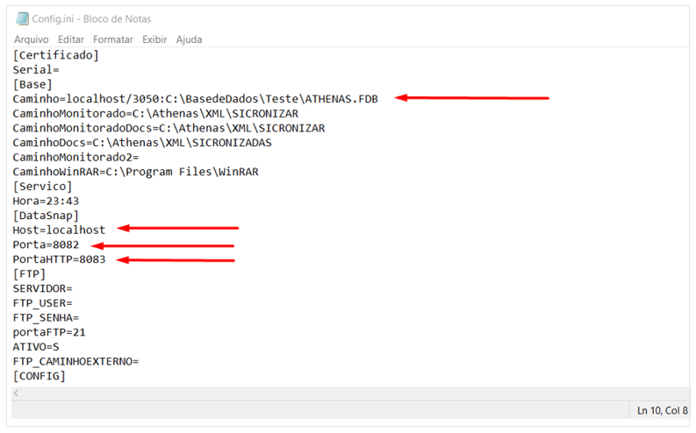Click the Serial= line
Image resolution: width=696 pixels, height=433 pixels.
[36, 69]
